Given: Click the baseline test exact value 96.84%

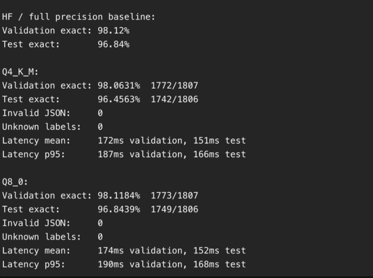Looking at the screenshot, I should pos(113,44).
